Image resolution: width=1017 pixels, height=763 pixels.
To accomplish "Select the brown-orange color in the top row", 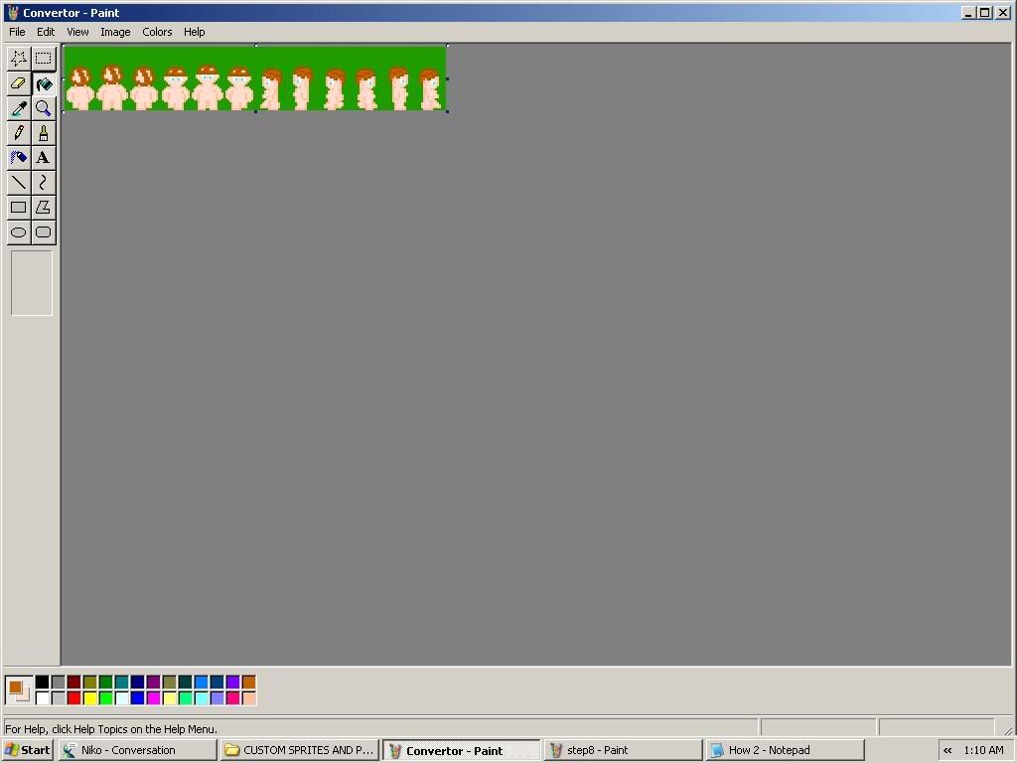I will (x=249, y=682).
